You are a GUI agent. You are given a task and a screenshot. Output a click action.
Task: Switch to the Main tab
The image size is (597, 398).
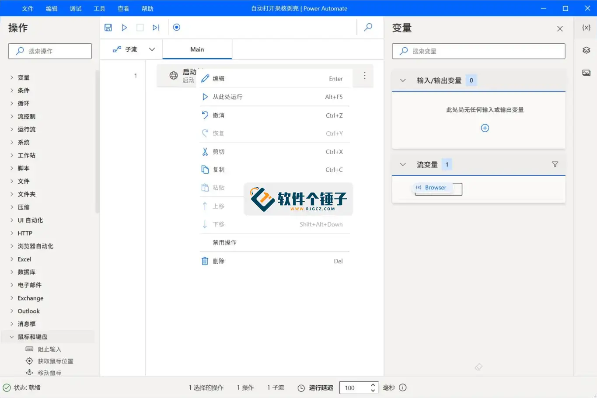click(197, 49)
